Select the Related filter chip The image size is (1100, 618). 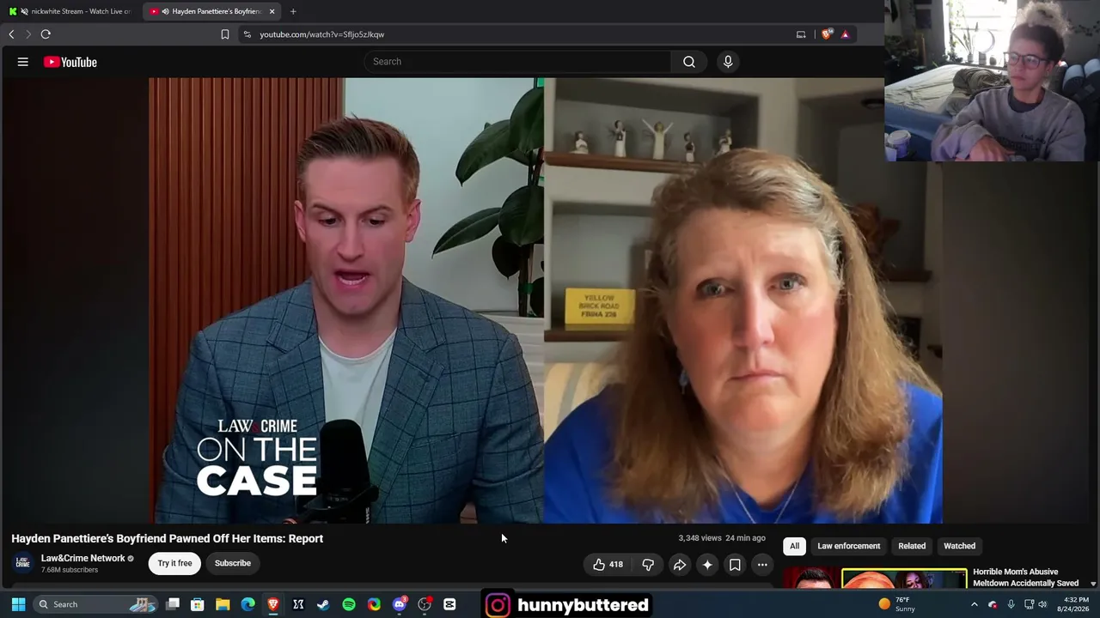coord(912,546)
